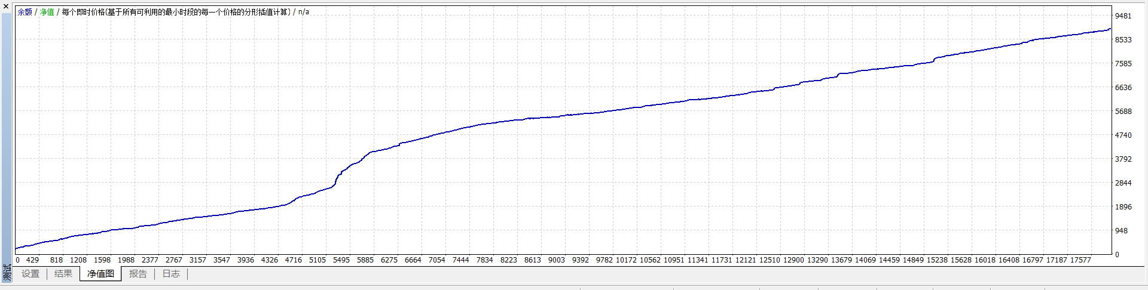Screen dimensions: 1148x290
Task: Open the 设置 tab
Action: click(30, 274)
